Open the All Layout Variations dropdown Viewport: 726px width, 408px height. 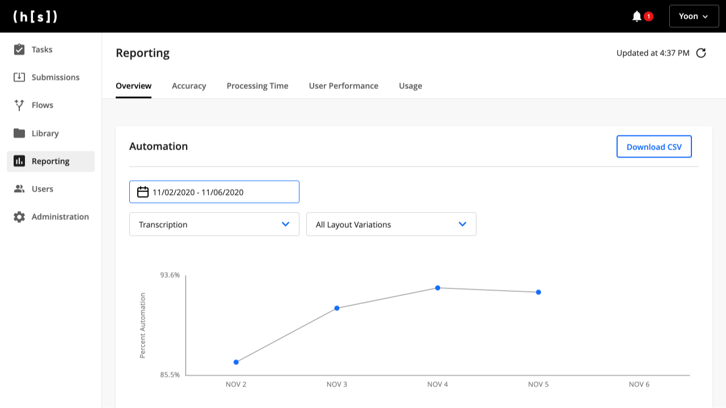[391, 224]
